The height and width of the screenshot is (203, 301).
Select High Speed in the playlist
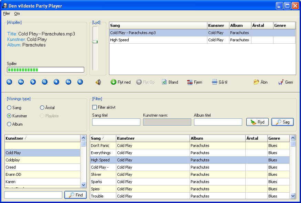pyautogui.click(x=202, y=40)
